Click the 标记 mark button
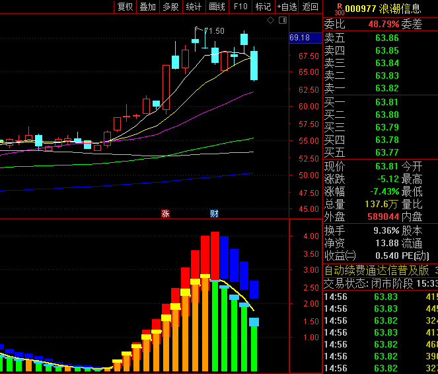This screenshot has width=438, height=374. (x=263, y=7)
